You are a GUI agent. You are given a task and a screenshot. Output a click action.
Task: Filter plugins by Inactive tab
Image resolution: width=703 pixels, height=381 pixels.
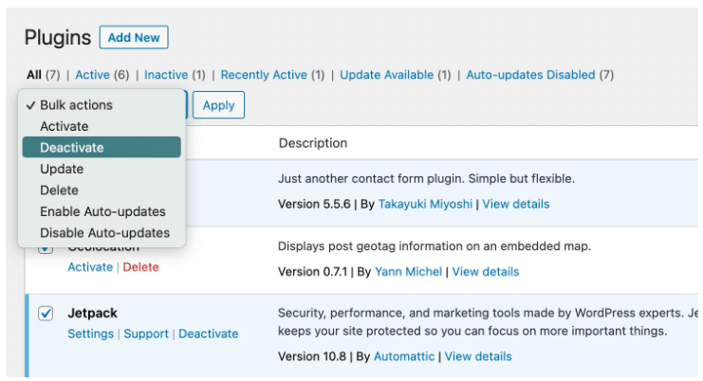[166, 75]
